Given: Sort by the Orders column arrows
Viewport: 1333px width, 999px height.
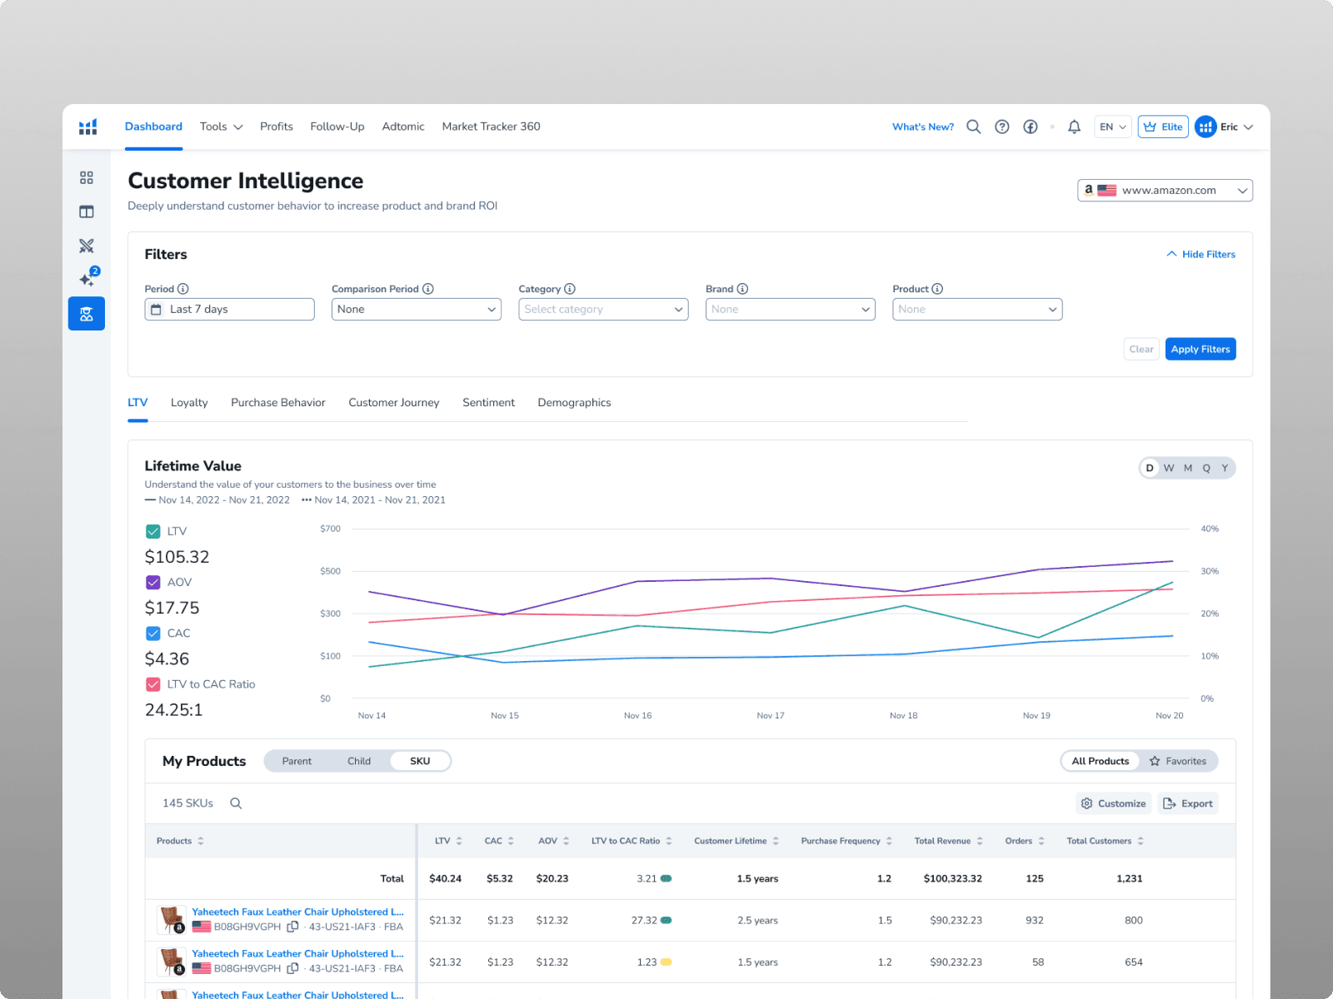Looking at the screenshot, I should [1041, 841].
